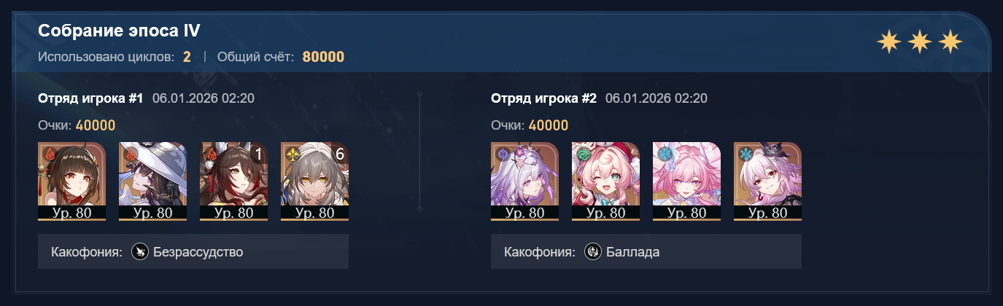Select the Отряд игрока #1 label

(x=90, y=98)
